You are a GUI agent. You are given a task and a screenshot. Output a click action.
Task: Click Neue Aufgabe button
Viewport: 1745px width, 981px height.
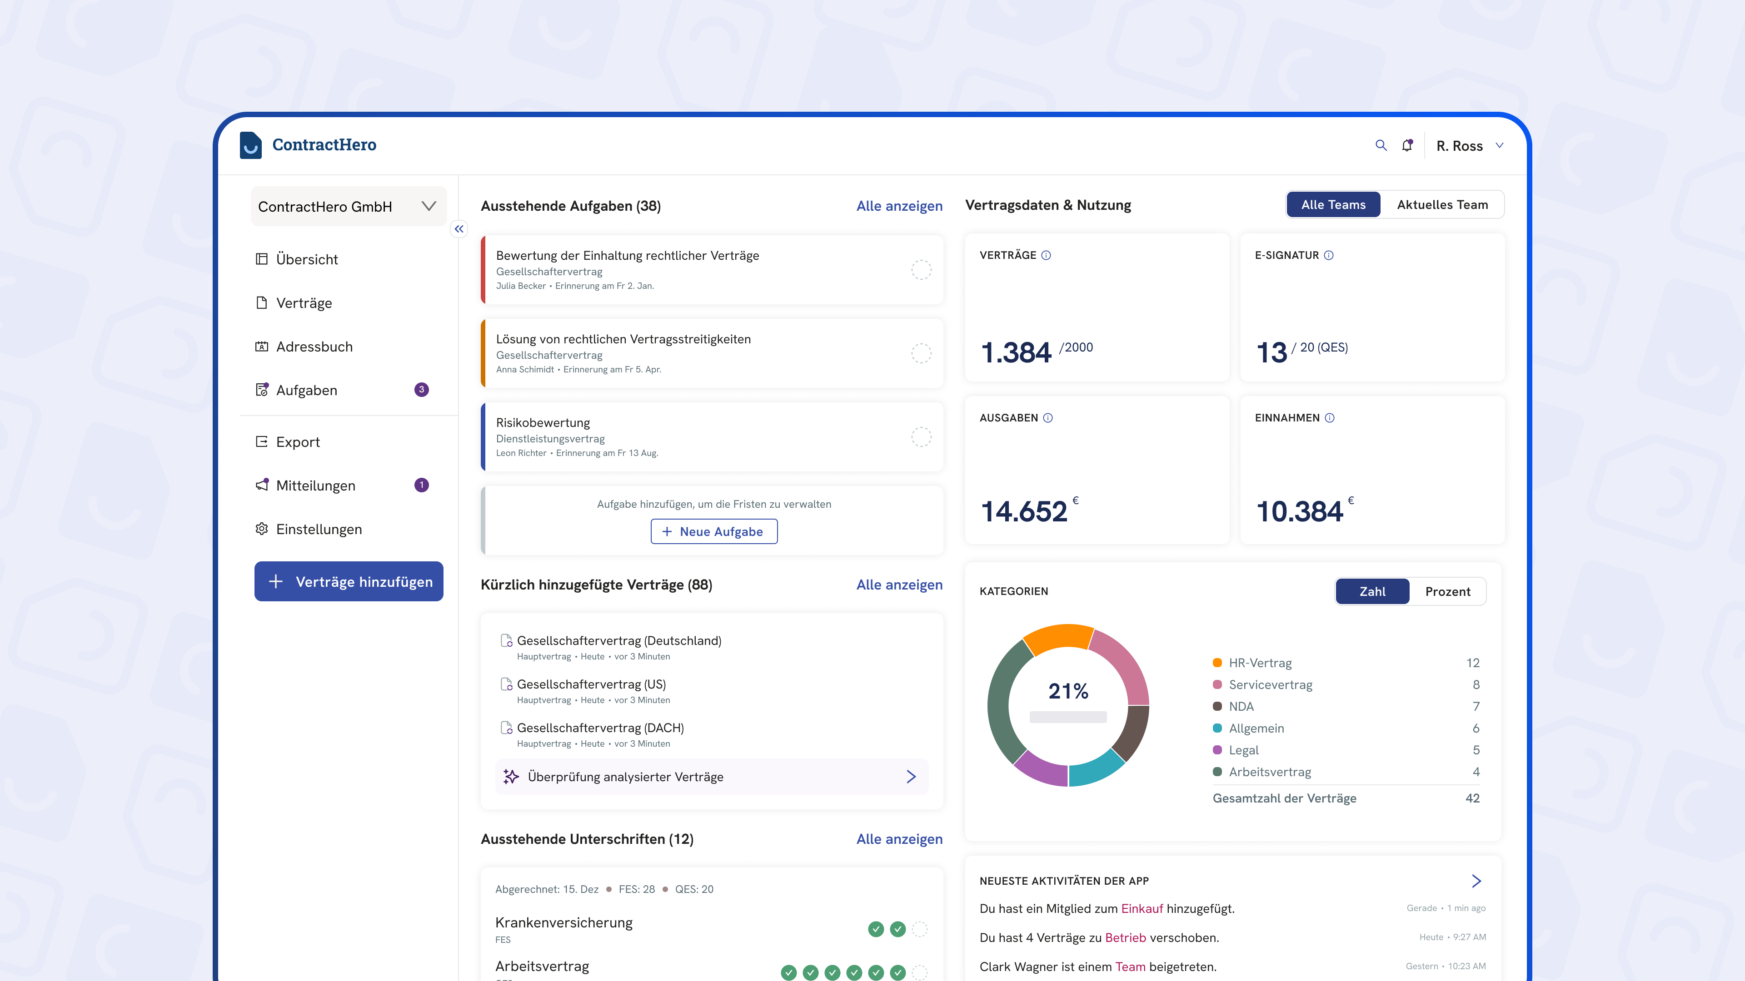713,530
